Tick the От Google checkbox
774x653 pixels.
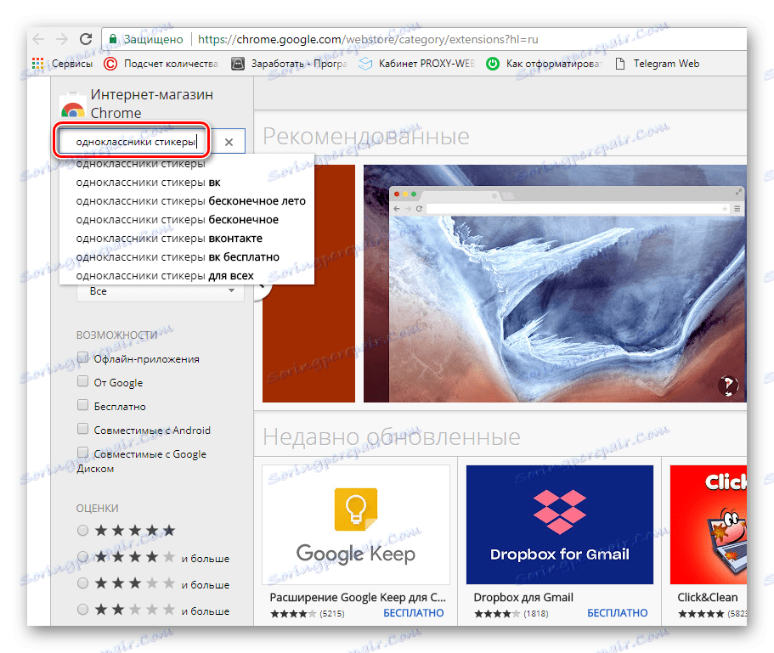point(82,381)
